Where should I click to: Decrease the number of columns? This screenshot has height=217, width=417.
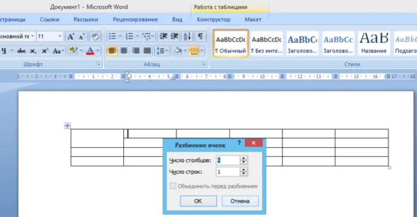tap(244, 162)
